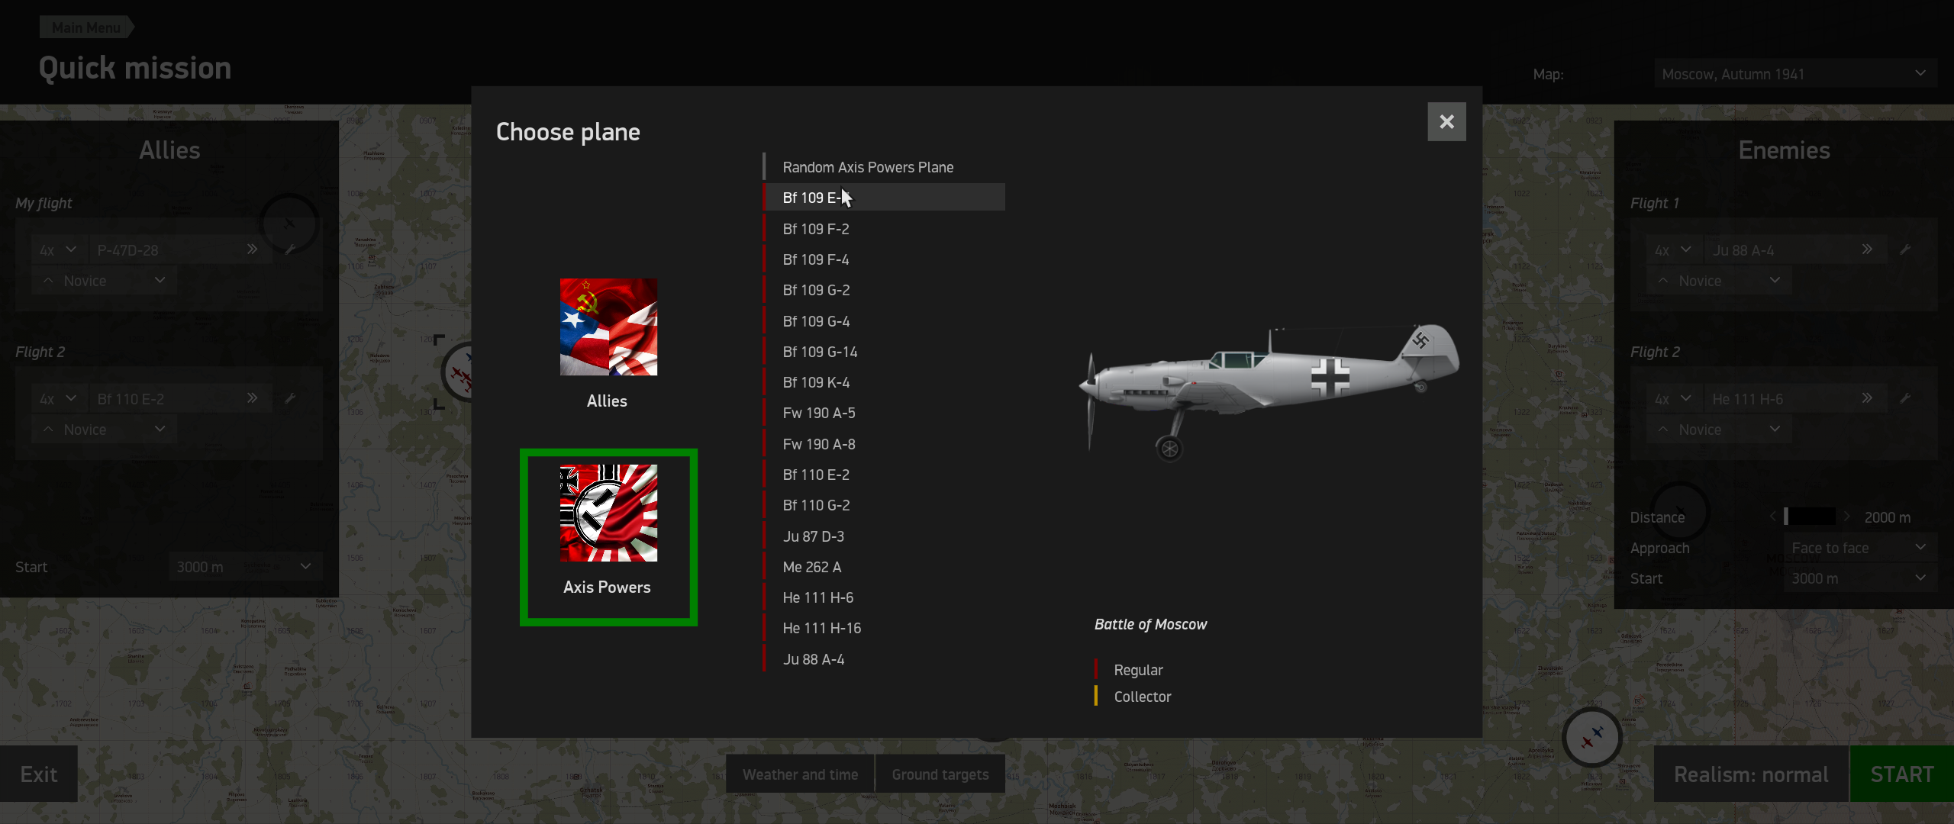Open Approach Face to face dropdown
1954x824 pixels.
(x=1860, y=548)
